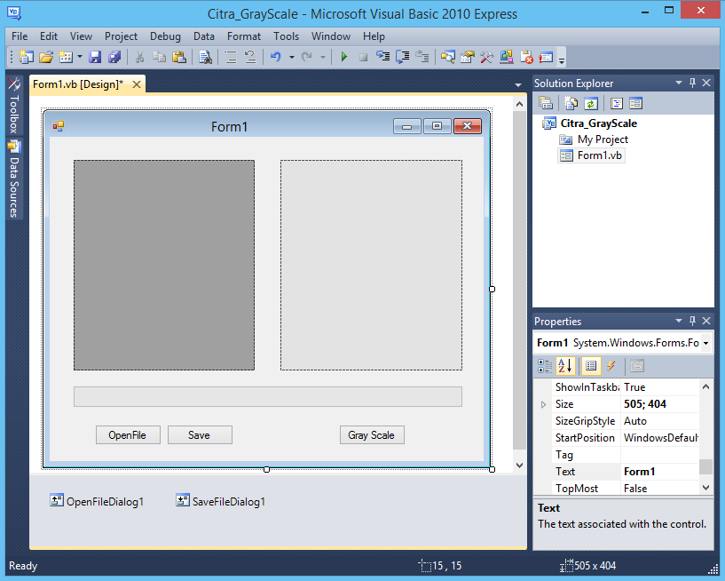Screen dimensions: 725x581
Task: Toggle Properties list view button
Action: 591,366
